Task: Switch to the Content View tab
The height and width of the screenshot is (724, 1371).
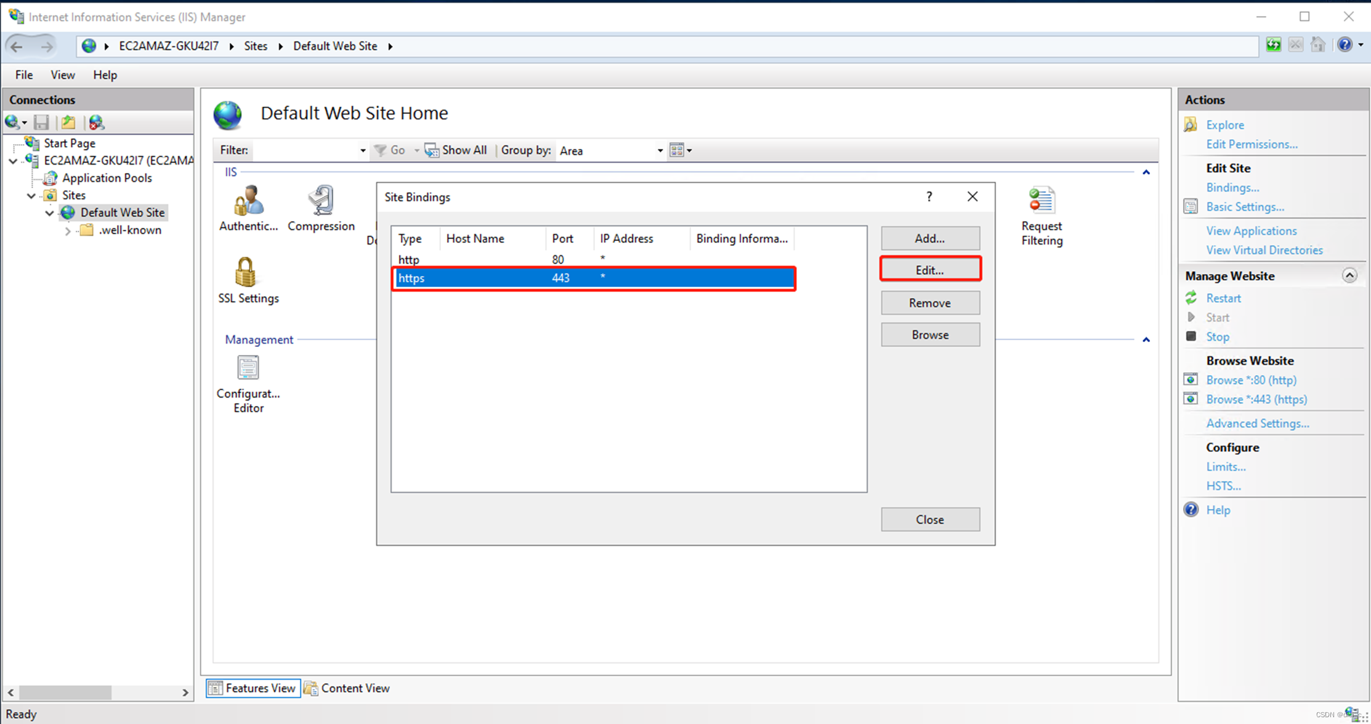Action: (348, 688)
